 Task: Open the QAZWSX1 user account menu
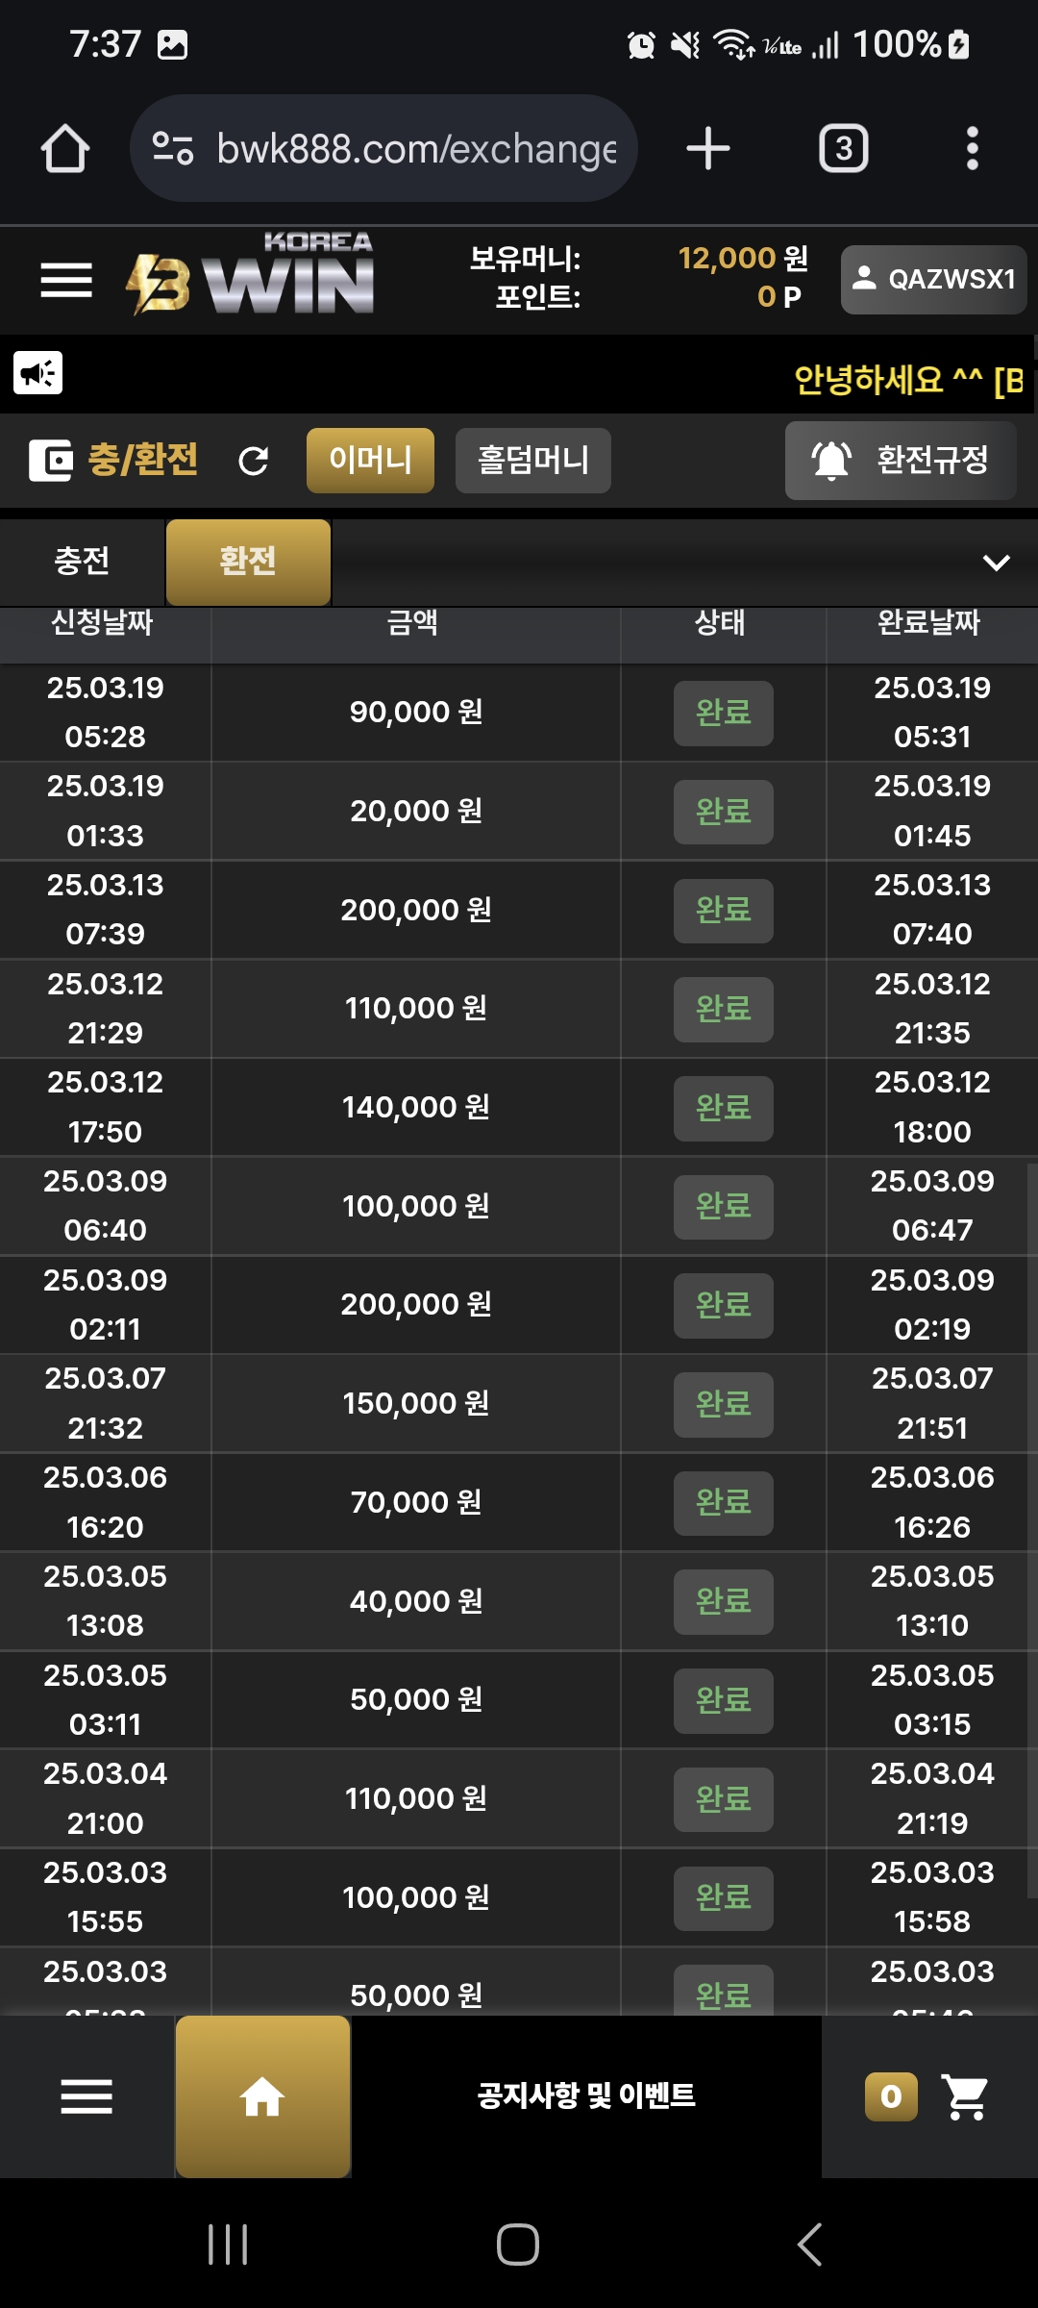coord(934,280)
